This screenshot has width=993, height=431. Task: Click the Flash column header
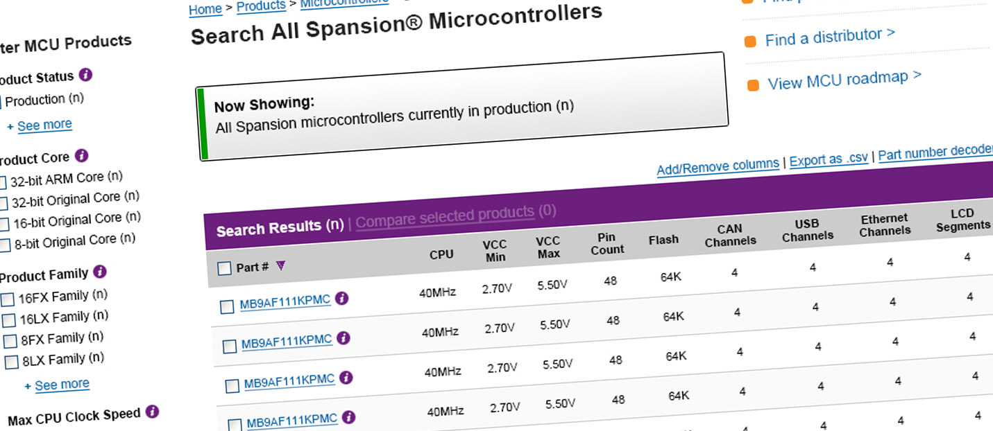[x=663, y=240]
